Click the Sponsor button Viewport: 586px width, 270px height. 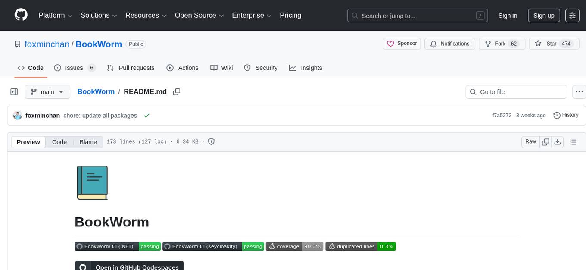coord(402,44)
